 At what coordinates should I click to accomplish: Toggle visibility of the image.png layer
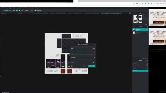point(147,30)
